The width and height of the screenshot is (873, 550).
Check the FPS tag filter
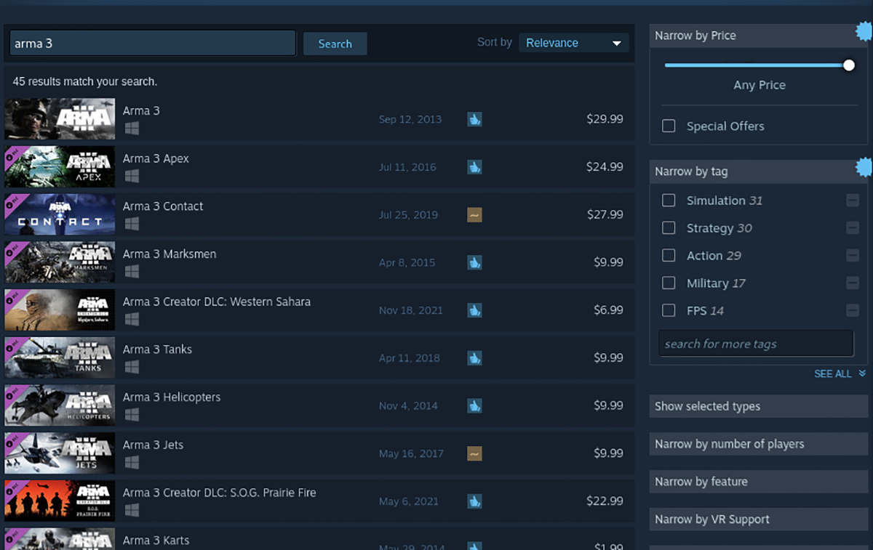pyautogui.click(x=669, y=311)
